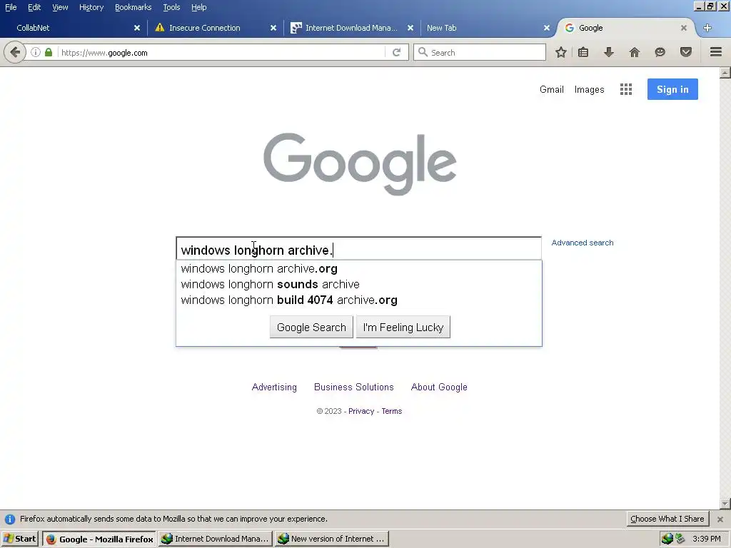
Task: Open the Downloads arrow icon
Action: [608, 52]
